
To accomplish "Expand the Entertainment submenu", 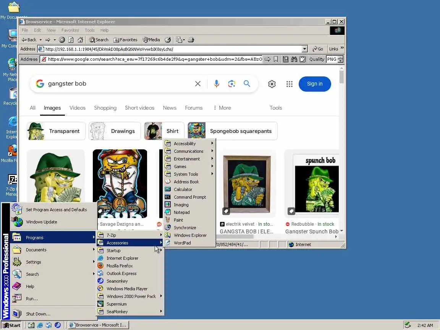I will 190,159.
